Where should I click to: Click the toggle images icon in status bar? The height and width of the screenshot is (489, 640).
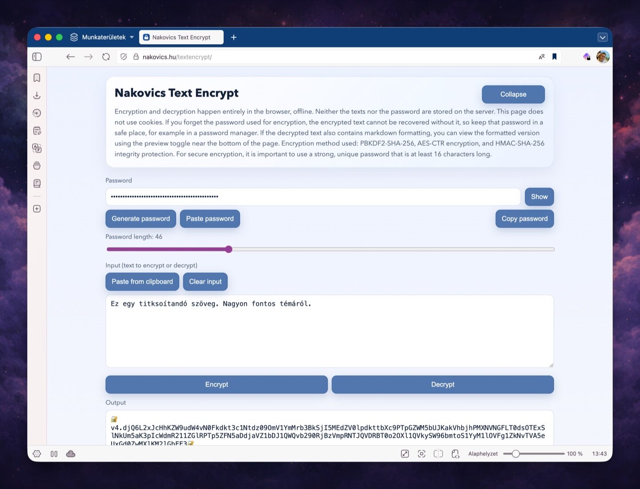(405, 454)
